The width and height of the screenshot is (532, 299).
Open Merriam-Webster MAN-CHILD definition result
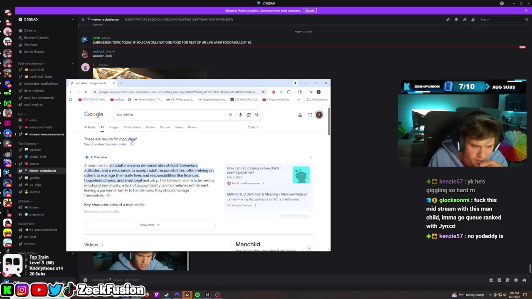pos(267,194)
